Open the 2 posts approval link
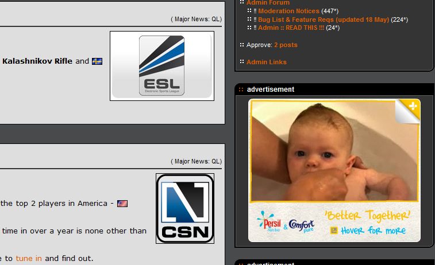This screenshot has width=435, height=265. [x=286, y=45]
